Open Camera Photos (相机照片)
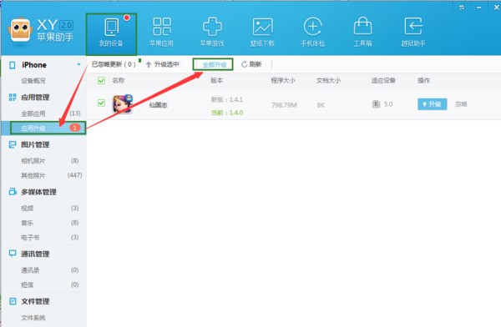Screen dimensions: 501x327 click(x=33, y=161)
